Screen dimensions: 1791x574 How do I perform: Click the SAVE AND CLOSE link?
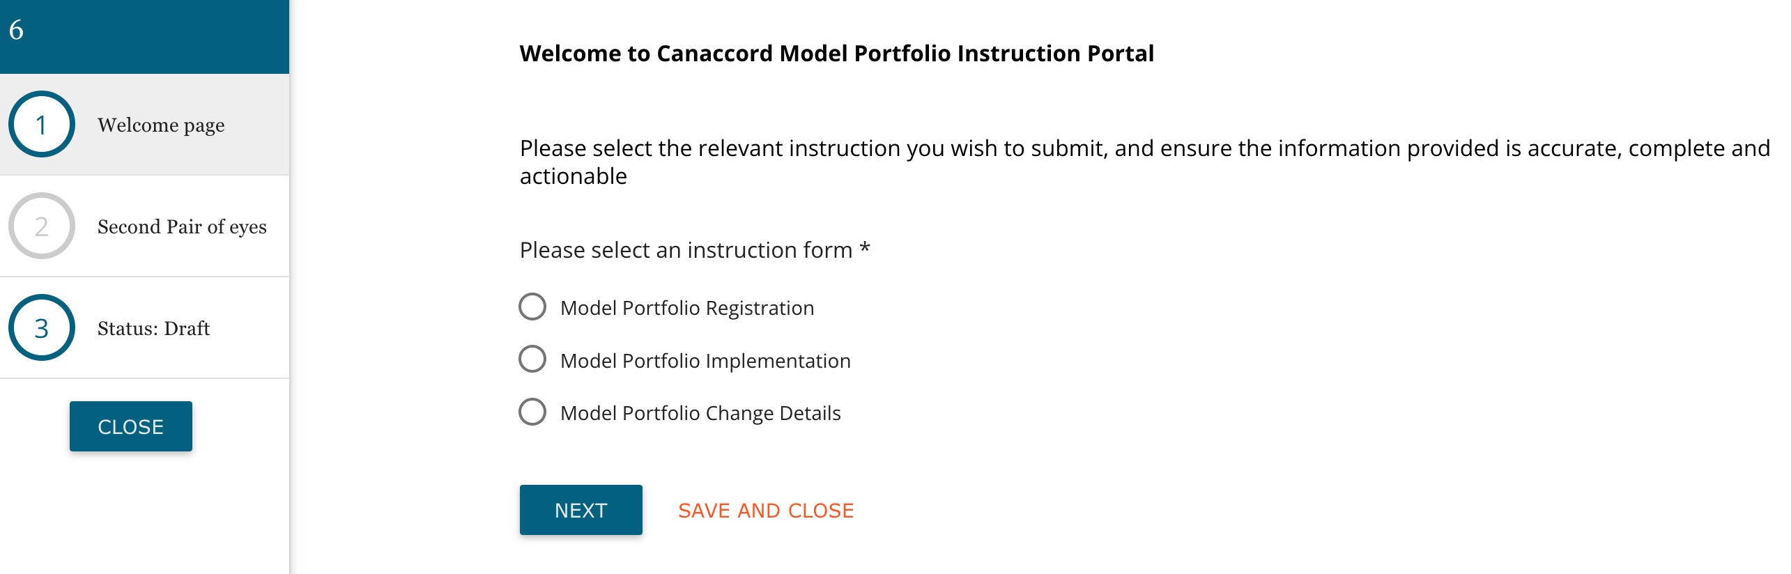[x=766, y=511]
